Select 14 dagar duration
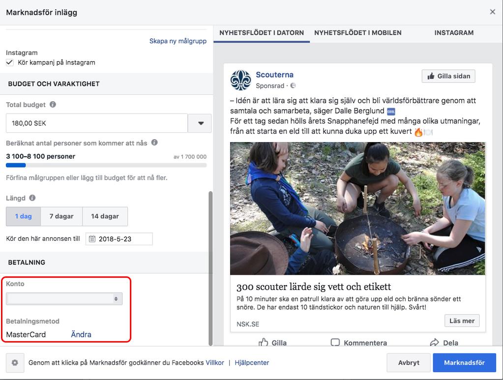Screen dimensions: 503x380 (105, 216)
